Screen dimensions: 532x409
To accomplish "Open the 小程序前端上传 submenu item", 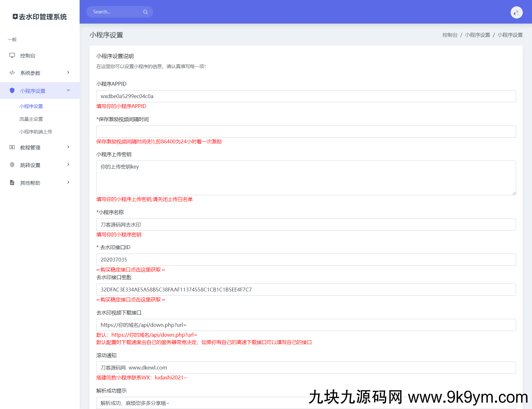I will point(36,132).
